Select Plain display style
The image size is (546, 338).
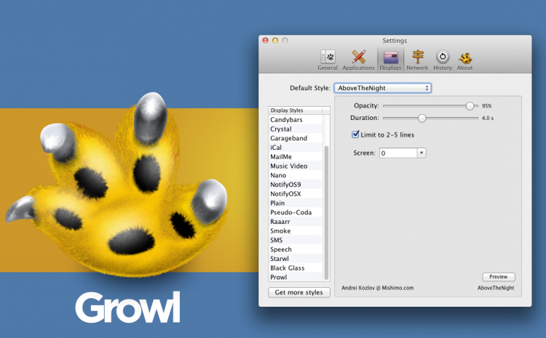pos(296,203)
